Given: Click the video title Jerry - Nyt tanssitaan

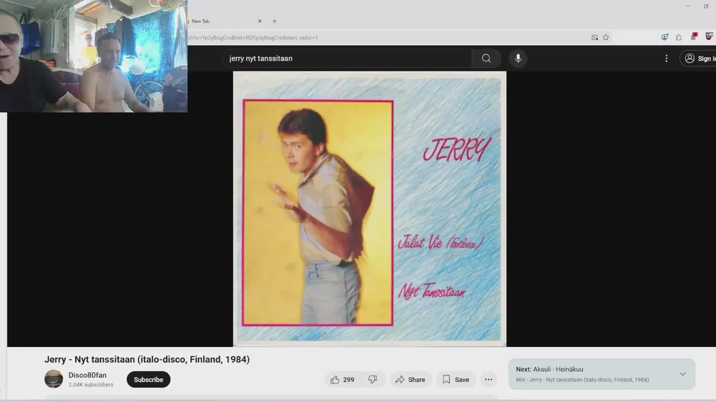Looking at the screenshot, I should [147, 360].
